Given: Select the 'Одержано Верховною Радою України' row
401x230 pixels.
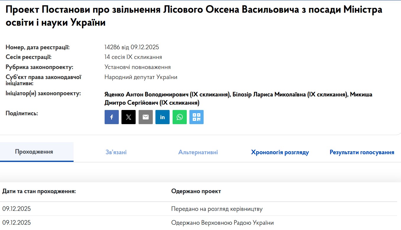Looking at the screenshot, I should (x=222, y=223).
